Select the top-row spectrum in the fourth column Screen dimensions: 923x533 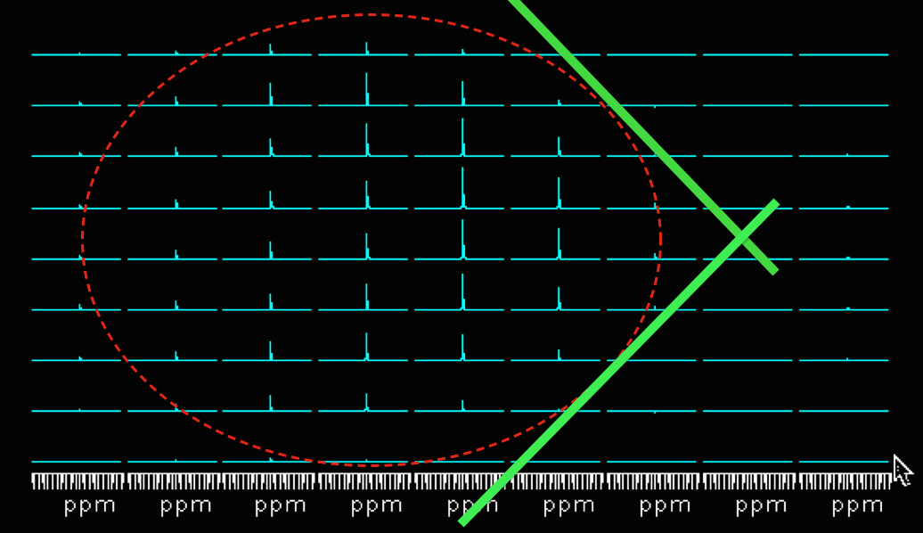pyautogui.click(x=364, y=52)
